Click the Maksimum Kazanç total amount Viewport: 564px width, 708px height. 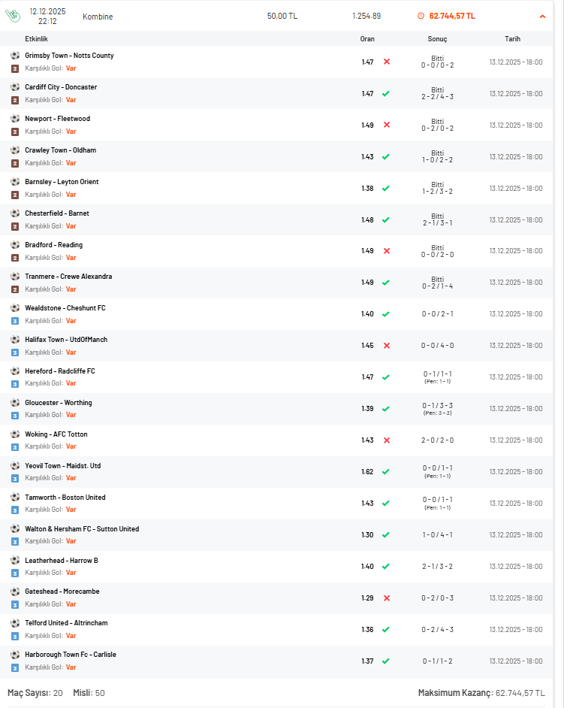pyautogui.click(x=520, y=693)
